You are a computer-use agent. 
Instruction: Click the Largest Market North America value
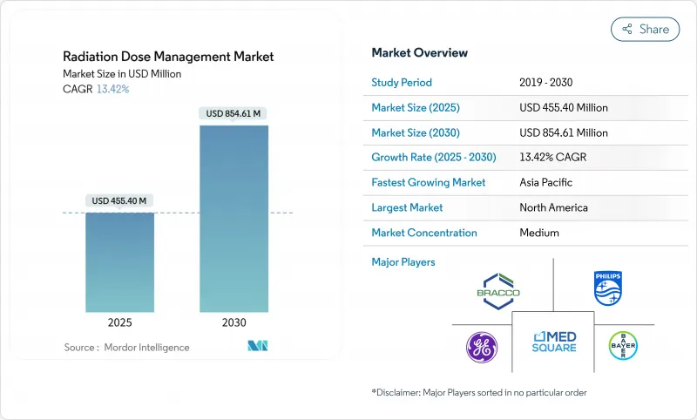point(552,207)
